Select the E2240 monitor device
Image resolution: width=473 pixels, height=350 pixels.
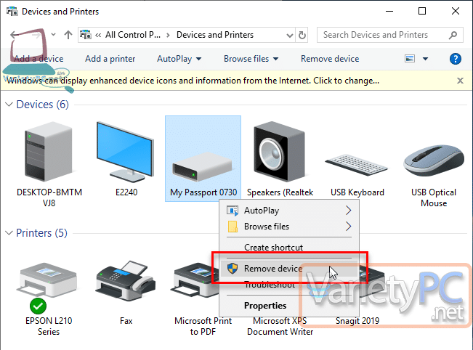coord(125,152)
